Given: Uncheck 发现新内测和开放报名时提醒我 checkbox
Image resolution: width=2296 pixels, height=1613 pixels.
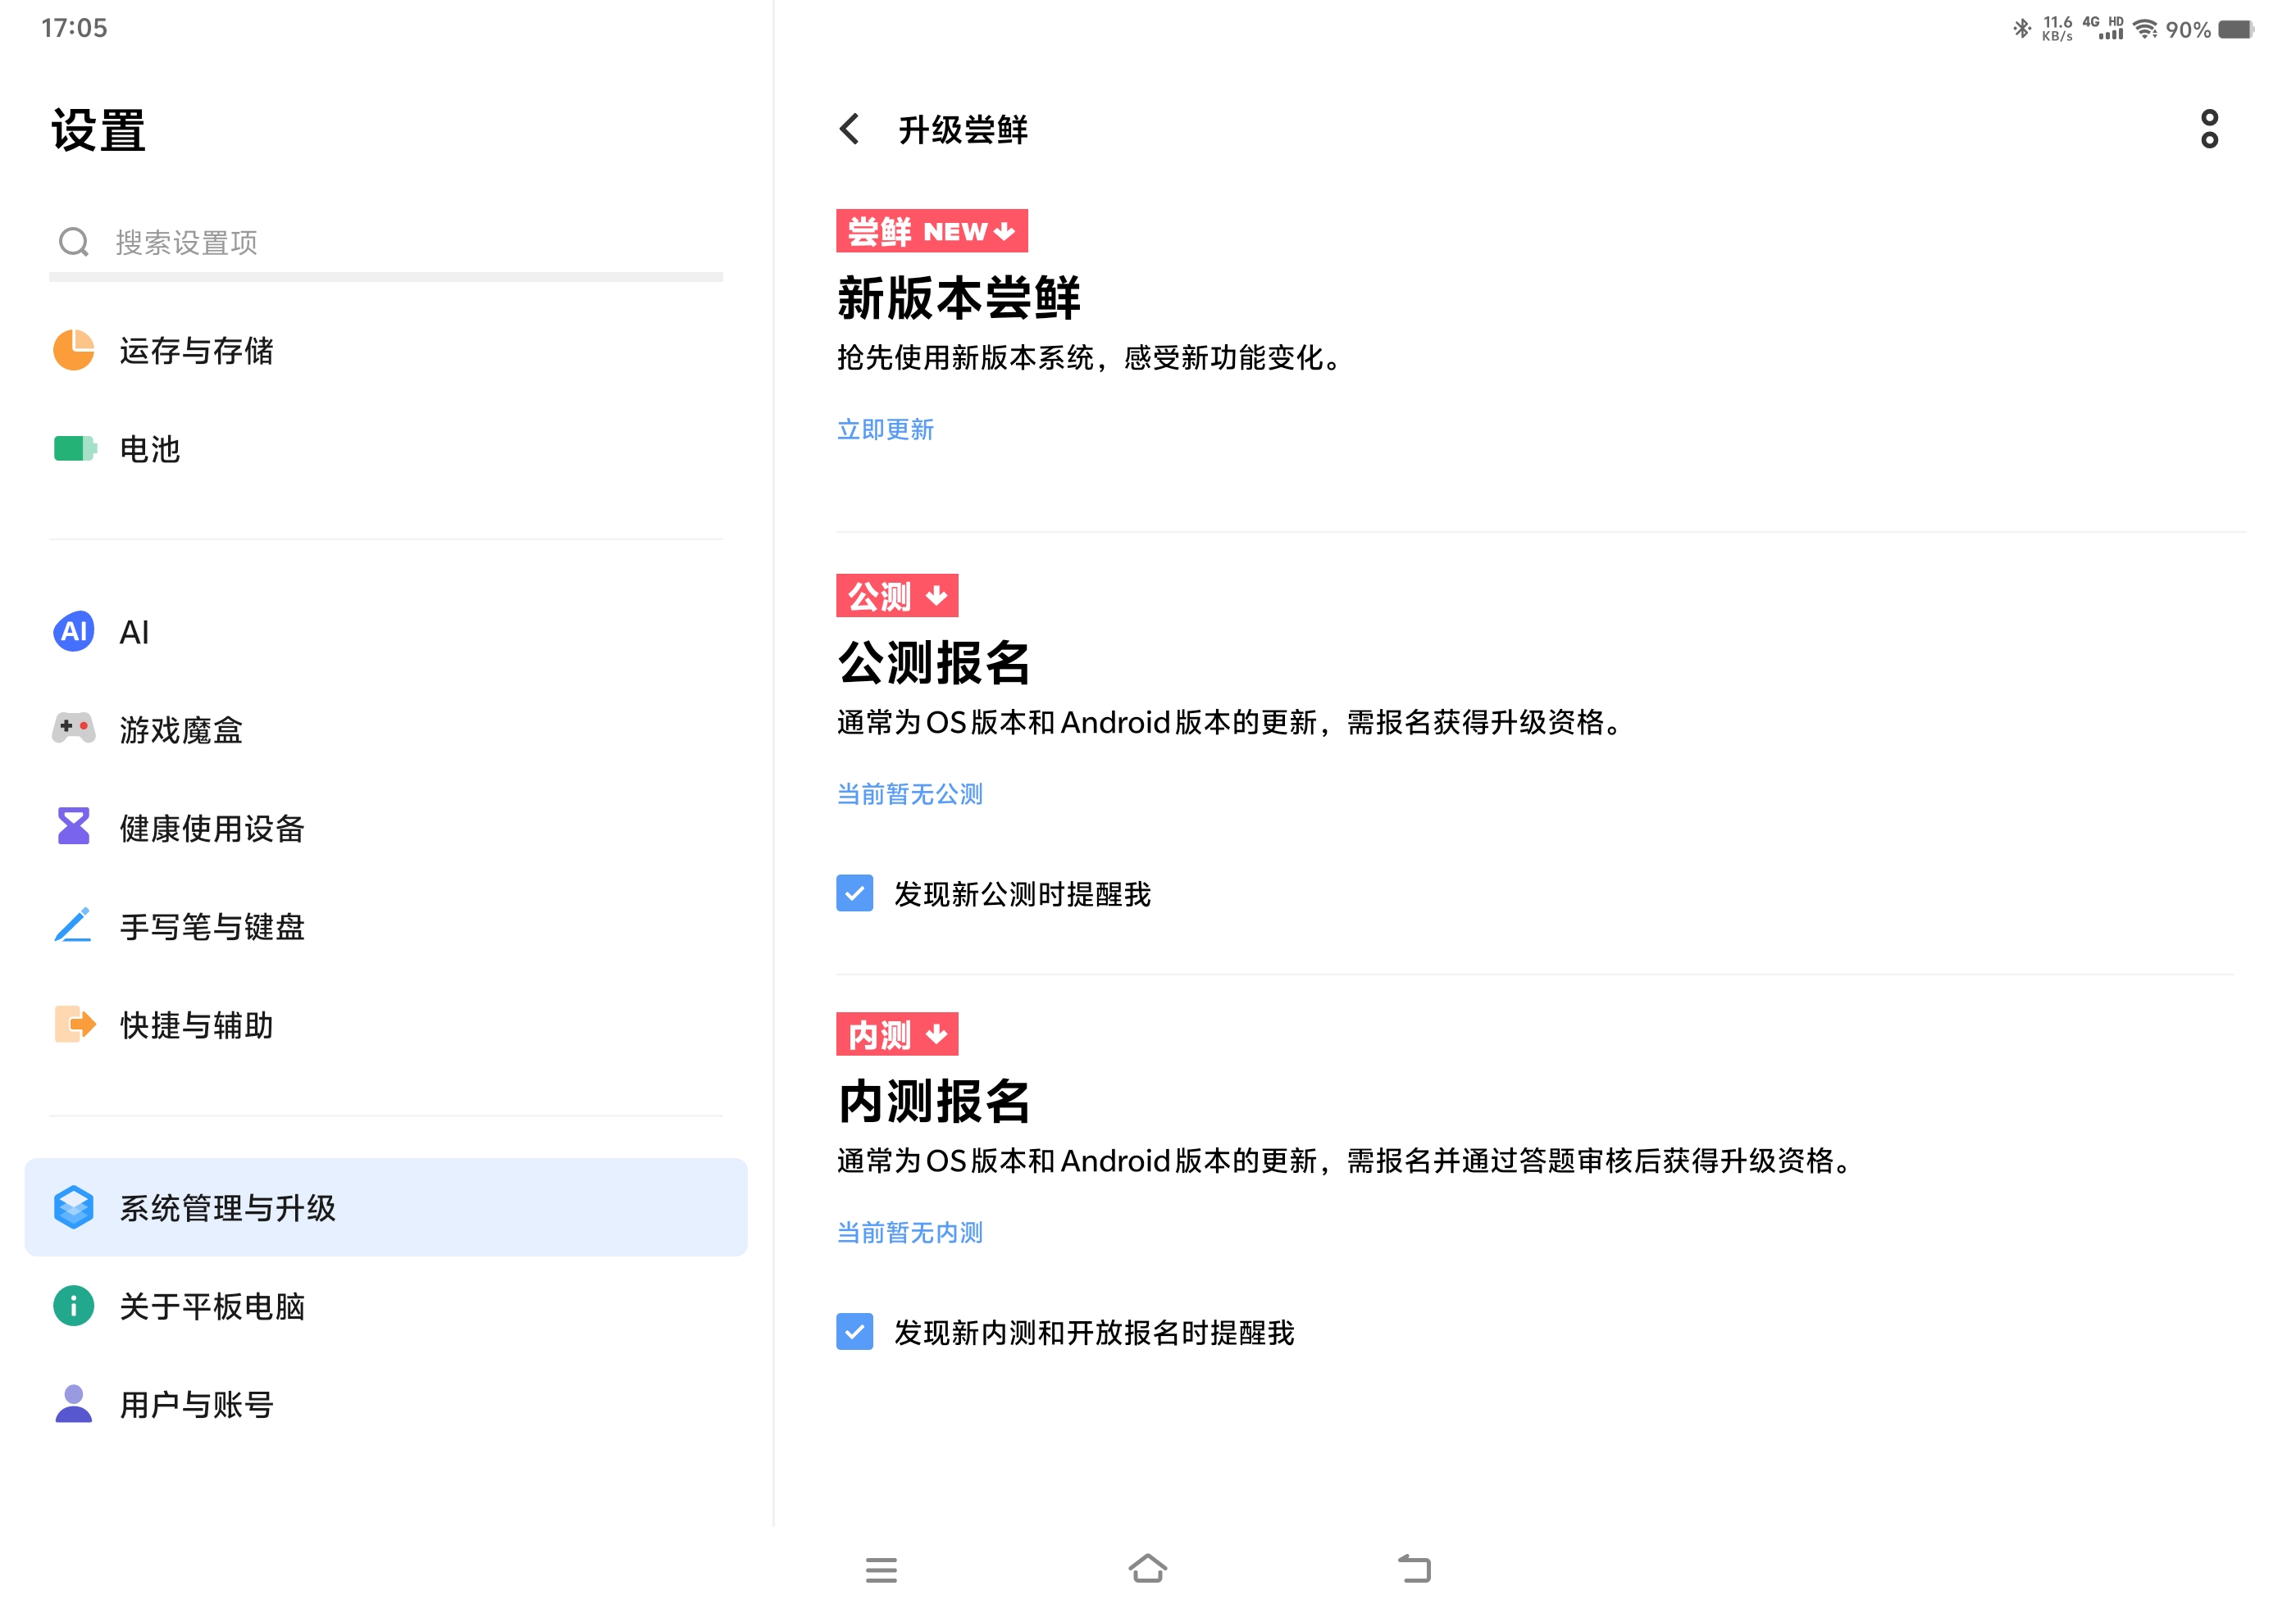Looking at the screenshot, I should click(x=855, y=1332).
